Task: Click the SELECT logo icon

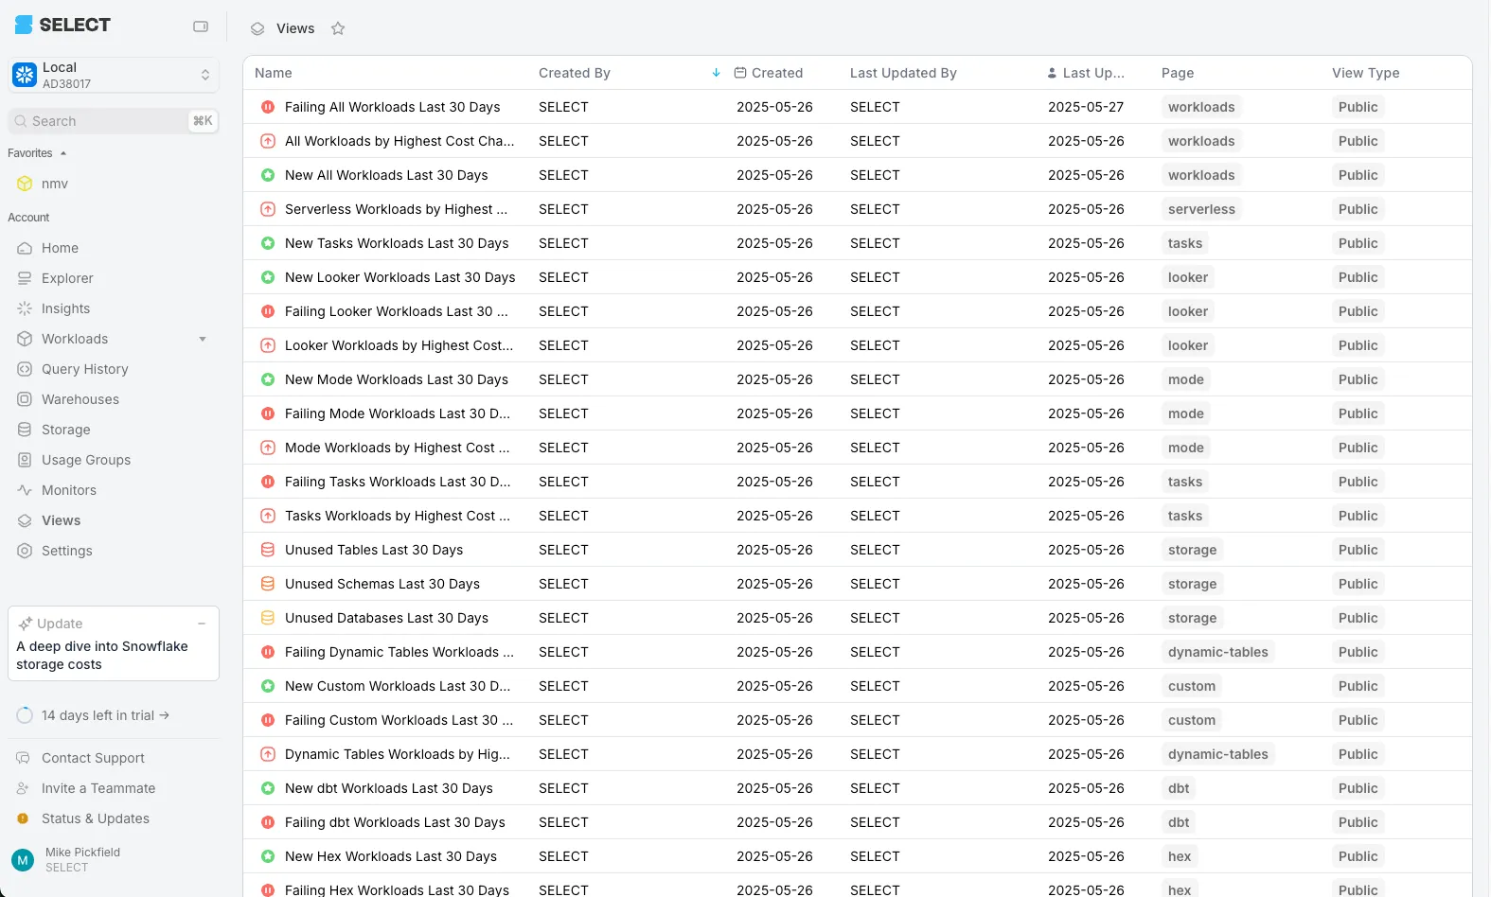Action: point(24,25)
